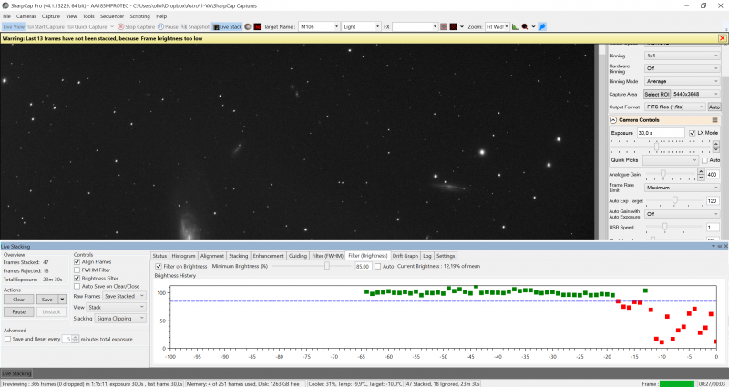729x387 pixels.
Task: Switch to the Drift Graph tab
Action: (x=405, y=256)
